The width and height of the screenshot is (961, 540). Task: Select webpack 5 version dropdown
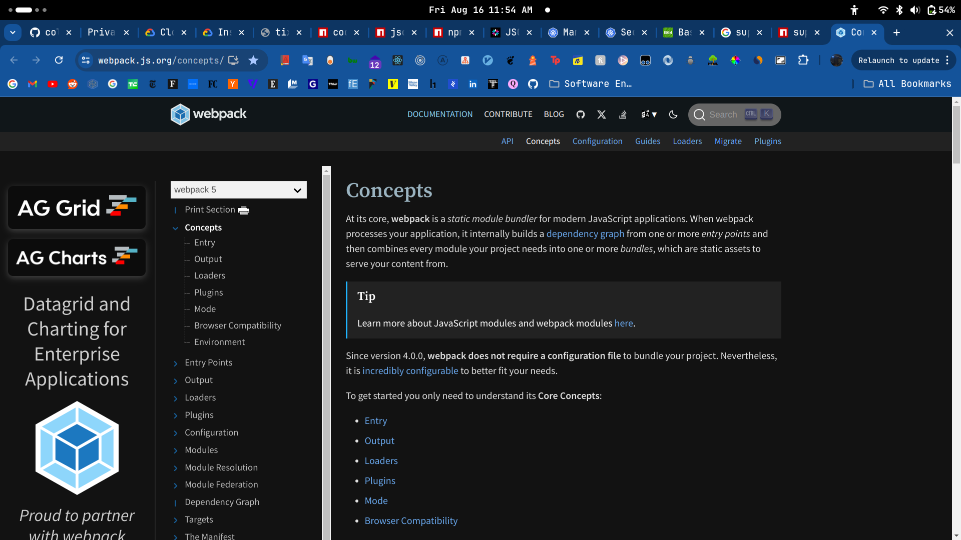(x=238, y=189)
